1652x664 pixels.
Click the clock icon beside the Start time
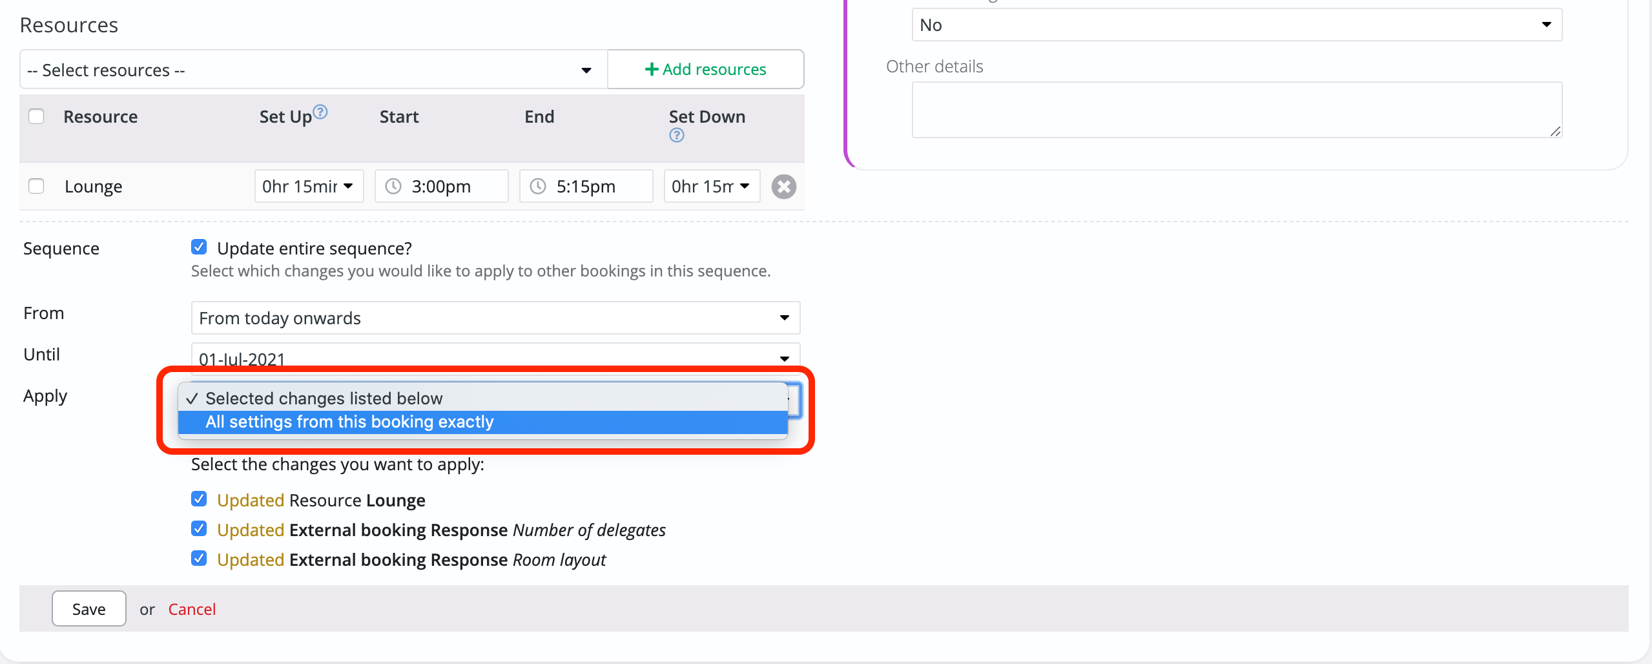pos(393,186)
